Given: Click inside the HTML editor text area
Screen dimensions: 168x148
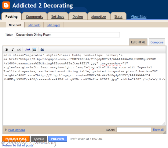Looking at the screenshot, I should click(x=84, y=89).
